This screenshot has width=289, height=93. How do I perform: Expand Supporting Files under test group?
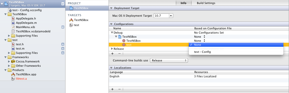pyautogui.click(x=9, y=53)
